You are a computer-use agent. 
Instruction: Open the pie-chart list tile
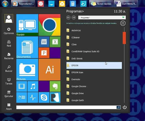click(x=22, y=97)
